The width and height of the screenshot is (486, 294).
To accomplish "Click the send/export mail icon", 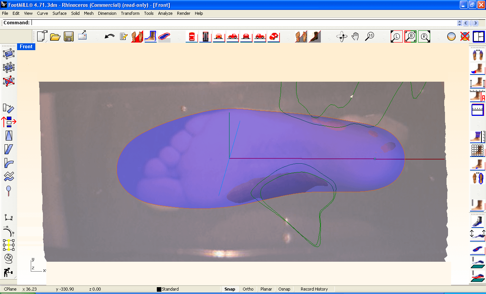I will point(82,36).
